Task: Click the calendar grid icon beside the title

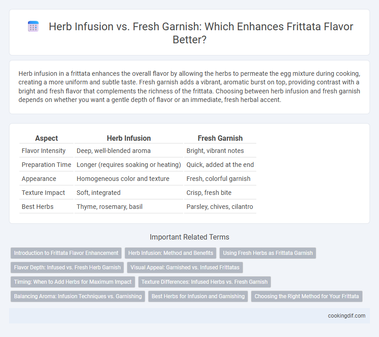Action: [33, 26]
